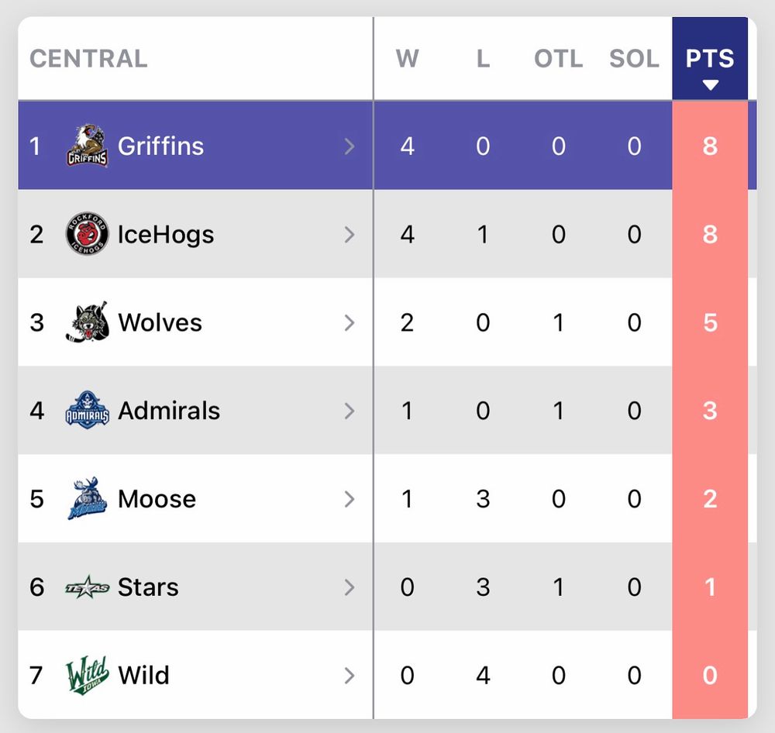
Task: Sort by the OTL column header
Action: point(558,59)
